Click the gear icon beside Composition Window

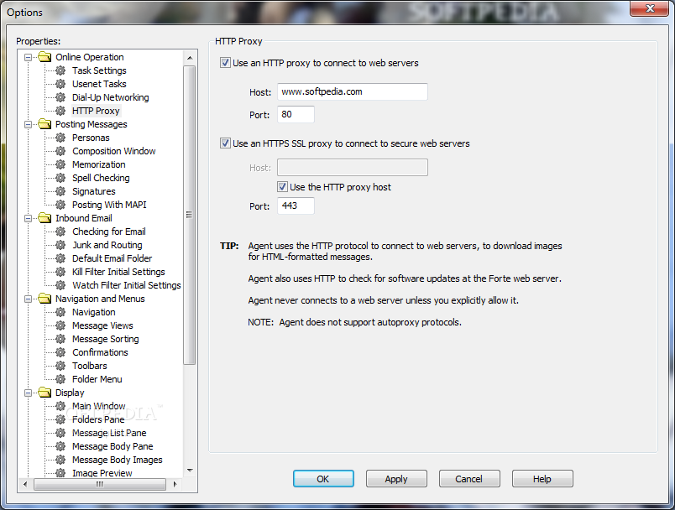(60, 151)
